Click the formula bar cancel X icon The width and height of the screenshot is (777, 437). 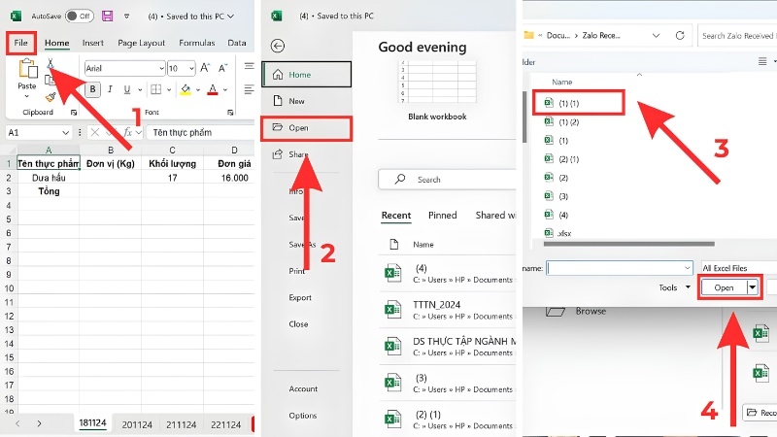[x=94, y=132]
